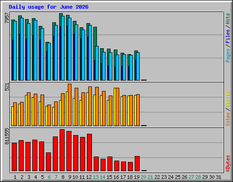
Task: Click the cyan Files bar for day 19
Action: pos(138,66)
